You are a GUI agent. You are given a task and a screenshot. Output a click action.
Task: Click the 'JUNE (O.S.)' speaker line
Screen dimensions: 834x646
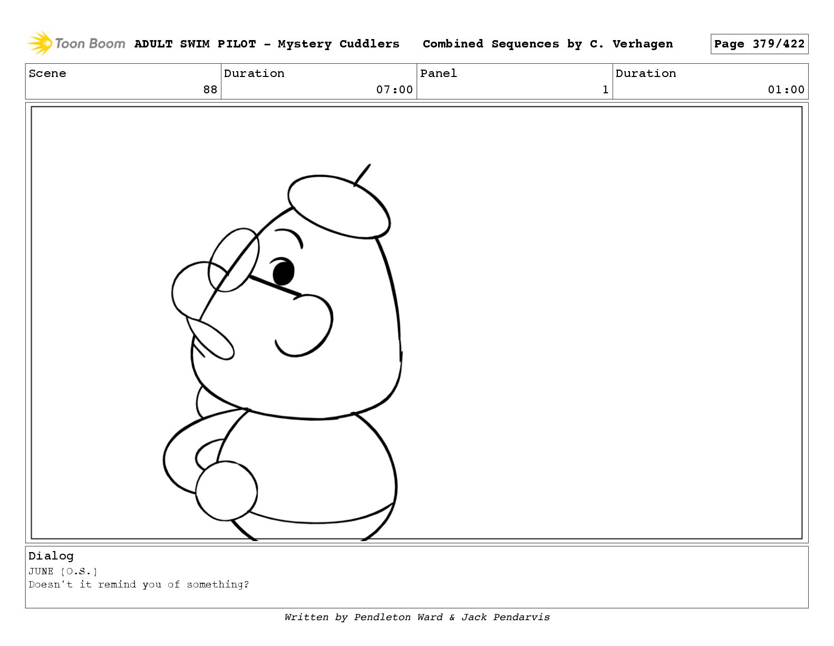63,571
